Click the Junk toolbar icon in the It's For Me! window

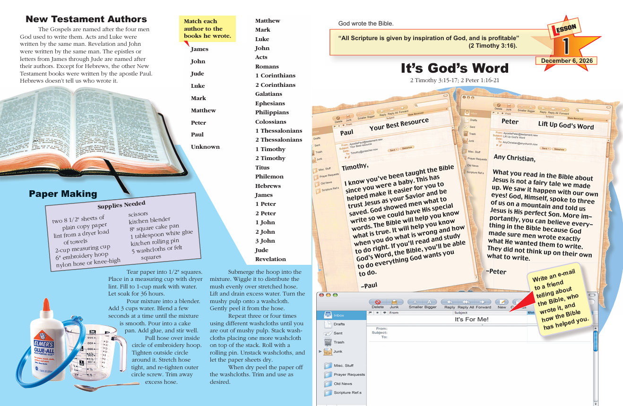point(394,302)
